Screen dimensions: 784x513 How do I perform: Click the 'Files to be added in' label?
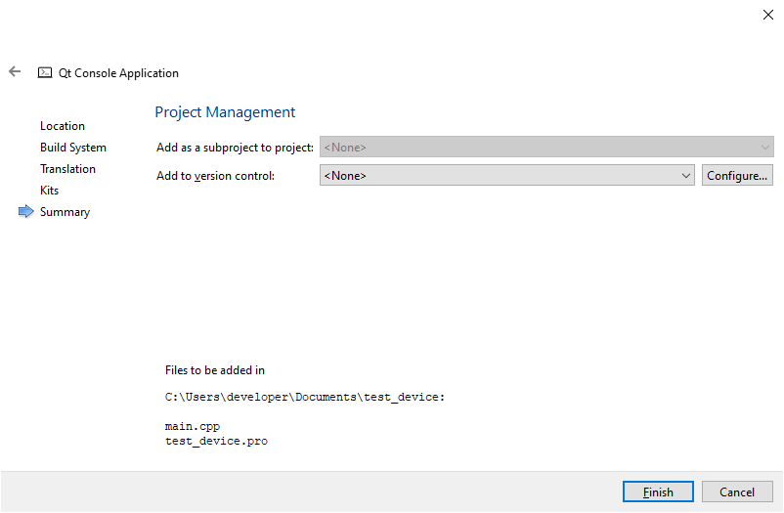point(215,370)
